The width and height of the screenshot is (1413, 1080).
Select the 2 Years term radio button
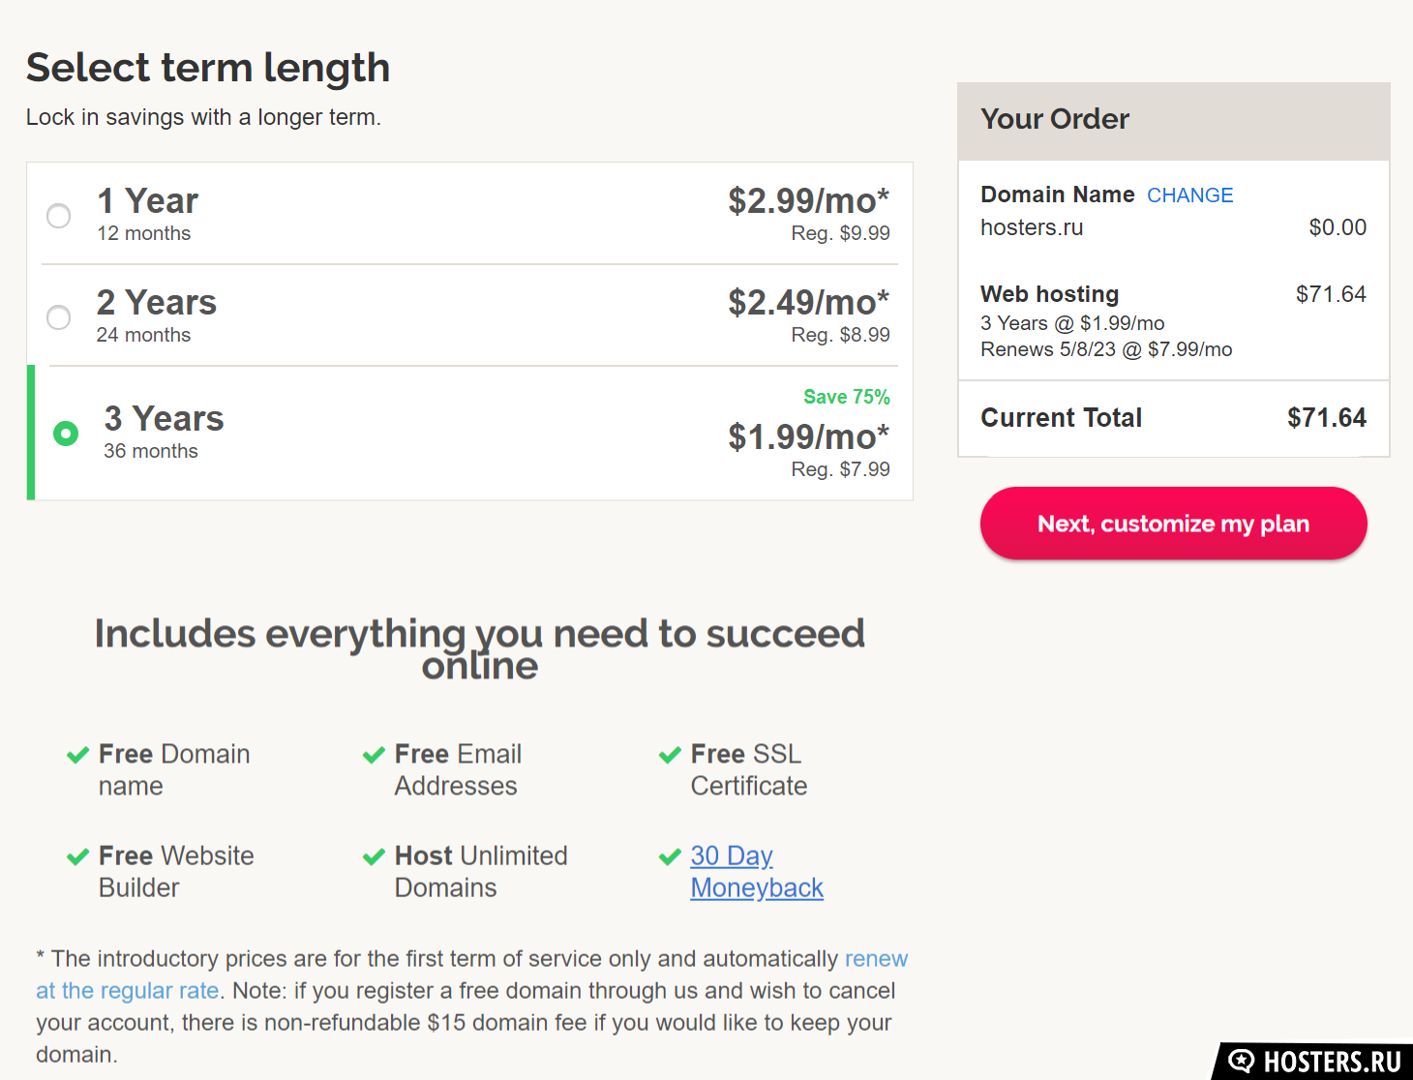tap(59, 316)
